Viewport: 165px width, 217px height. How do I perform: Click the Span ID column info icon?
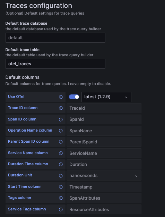click(61, 119)
